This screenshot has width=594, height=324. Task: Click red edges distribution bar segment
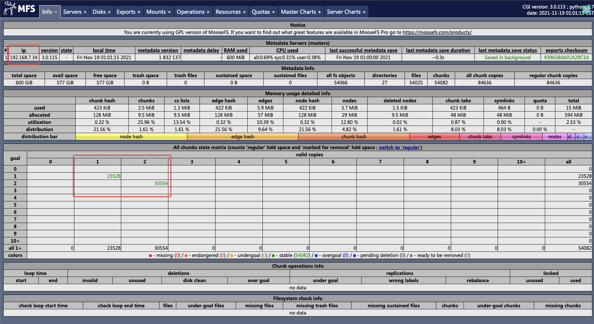tap(435, 137)
